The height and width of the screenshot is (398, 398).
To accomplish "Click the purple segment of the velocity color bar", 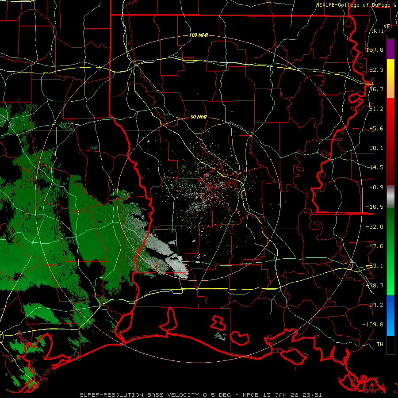I will pyautogui.click(x=390, y=49).
